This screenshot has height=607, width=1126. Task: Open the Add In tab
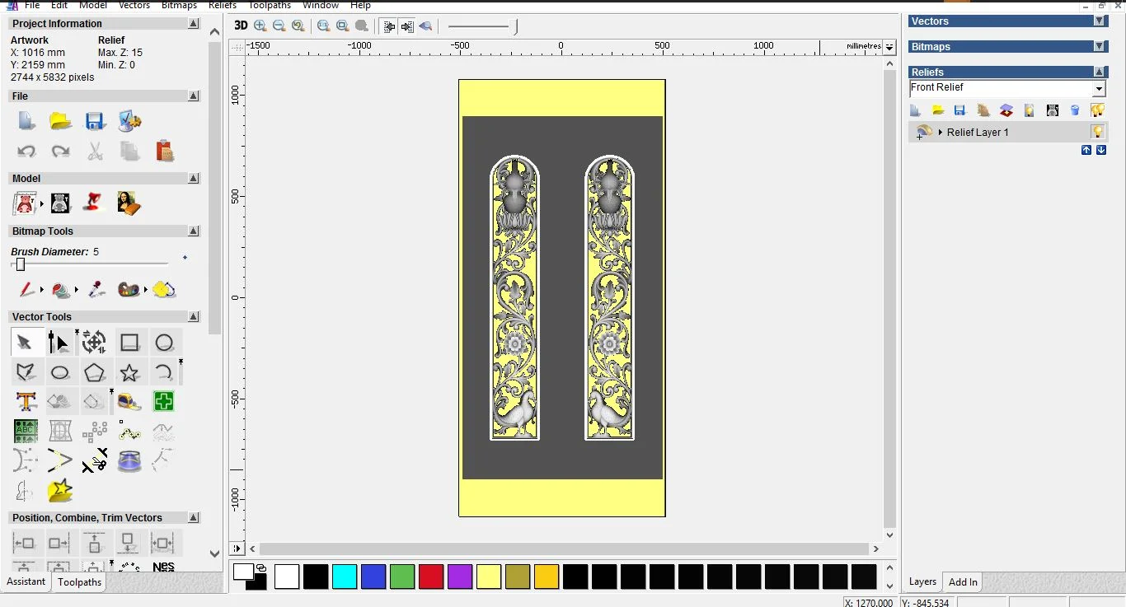point(963,582)
